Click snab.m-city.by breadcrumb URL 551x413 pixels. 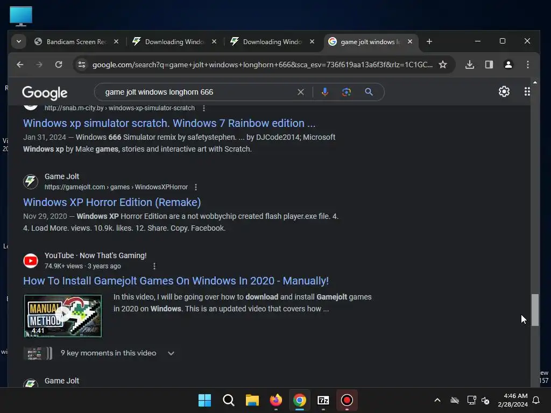click(x=119, y=108)
